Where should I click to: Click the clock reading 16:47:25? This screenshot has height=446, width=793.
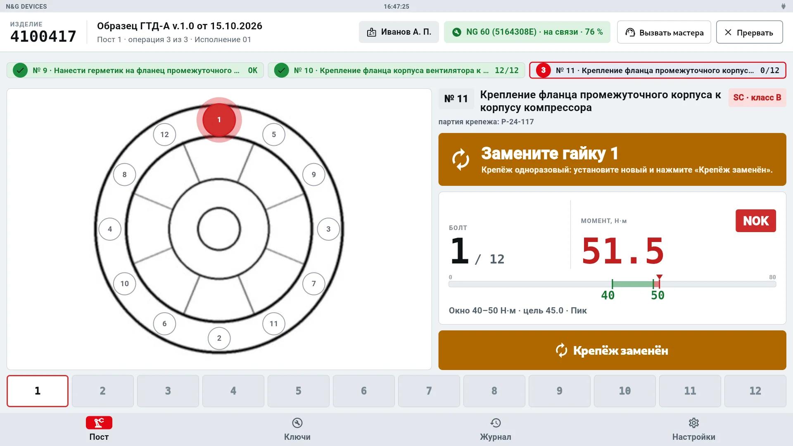click(x=396, y=6)
